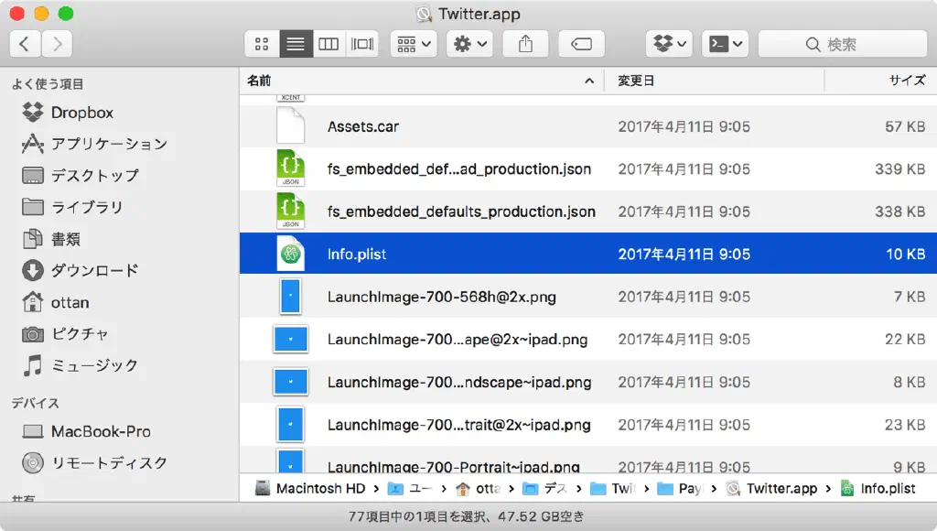Sort by 変更日 column header
This screenshot has width=937, height=531.
pyautogui.click(x=636, y=81)
